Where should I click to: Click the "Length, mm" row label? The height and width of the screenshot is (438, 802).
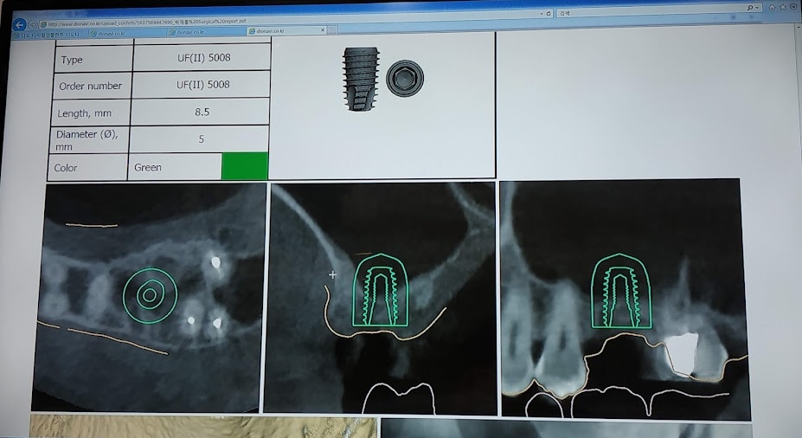84,113
